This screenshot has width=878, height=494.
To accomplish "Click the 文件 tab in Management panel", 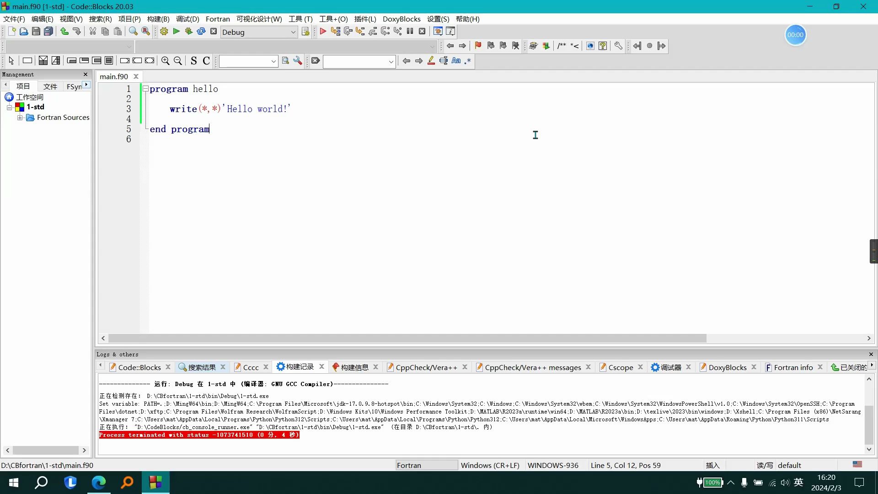I will pos(50,86).
